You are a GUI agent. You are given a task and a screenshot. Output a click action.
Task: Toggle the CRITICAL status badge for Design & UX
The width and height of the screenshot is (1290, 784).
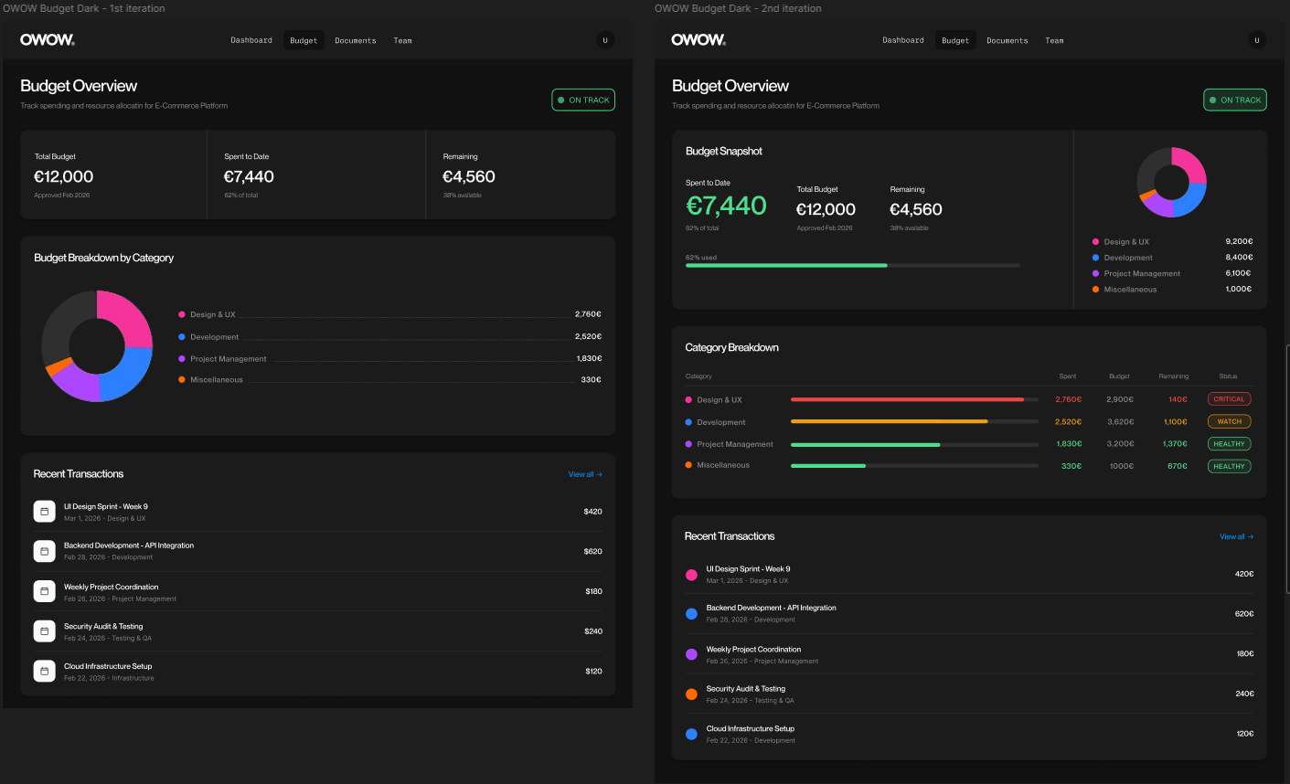pos(1229,398)
